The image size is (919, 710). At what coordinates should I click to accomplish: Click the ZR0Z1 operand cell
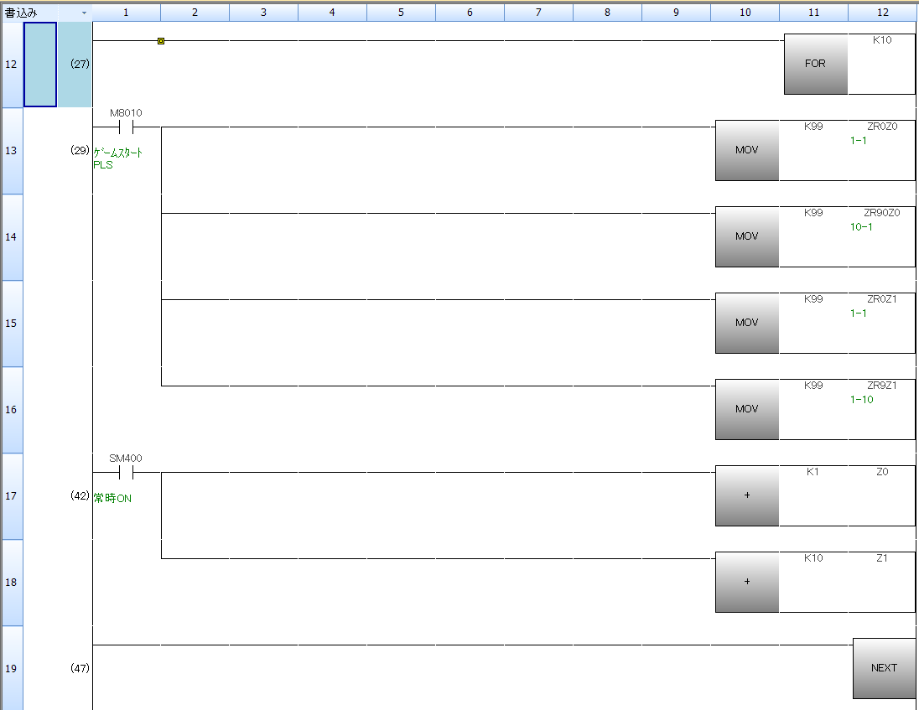pyautogui.click(x=881, y=299)
